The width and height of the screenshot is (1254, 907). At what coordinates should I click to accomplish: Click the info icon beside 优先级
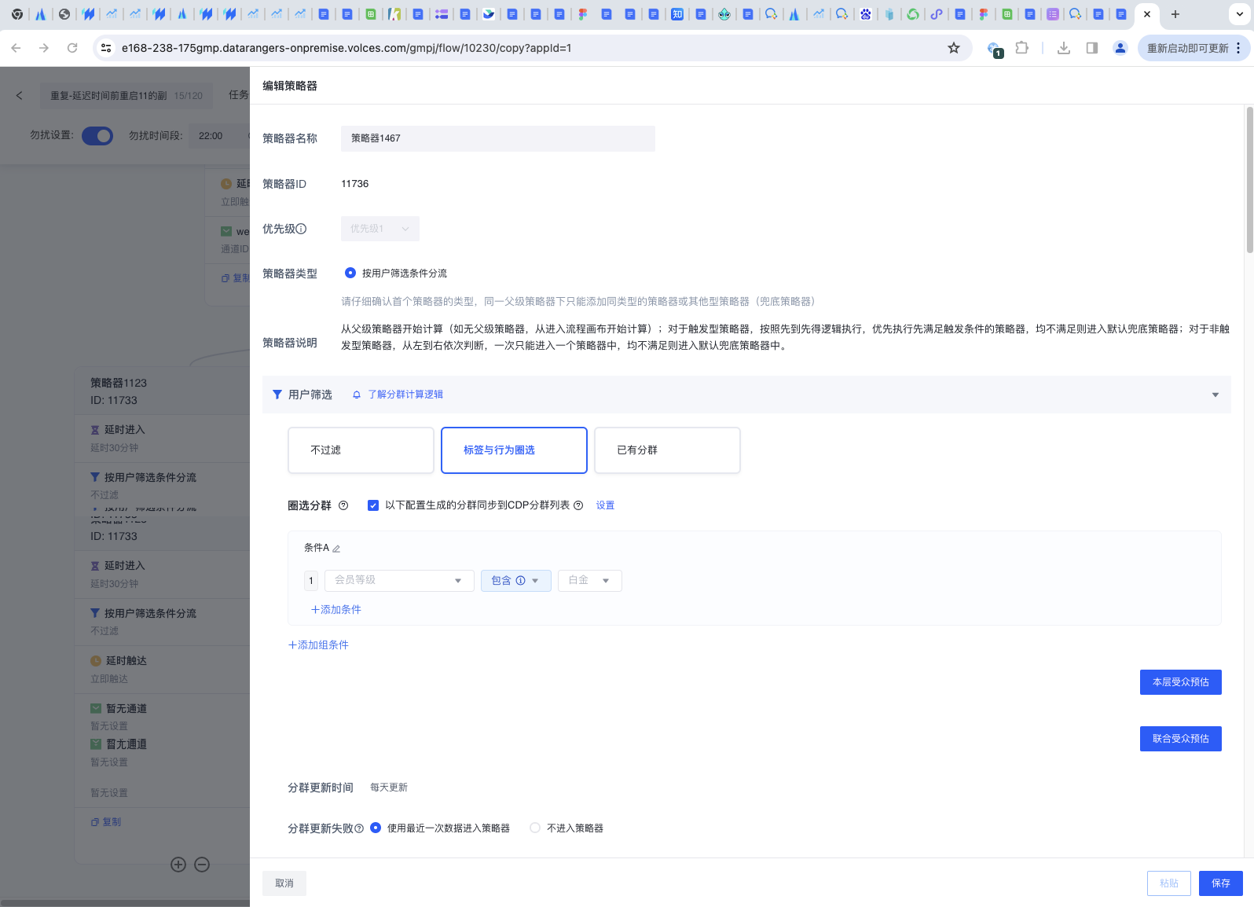pyautogui.click(x=301, y=229)
